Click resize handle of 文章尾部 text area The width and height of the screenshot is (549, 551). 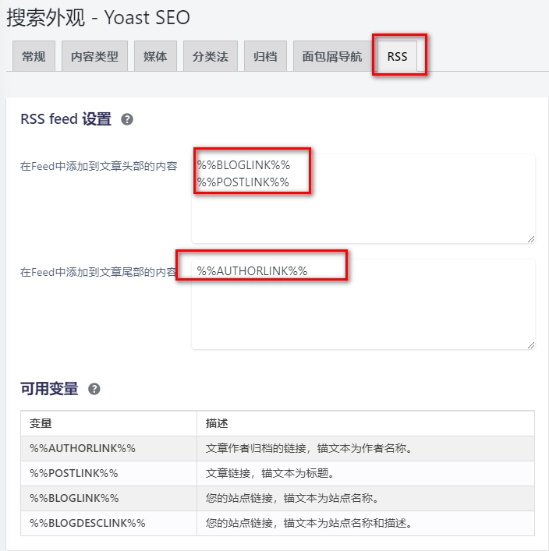pyautogui.click(x=531, y=345)
